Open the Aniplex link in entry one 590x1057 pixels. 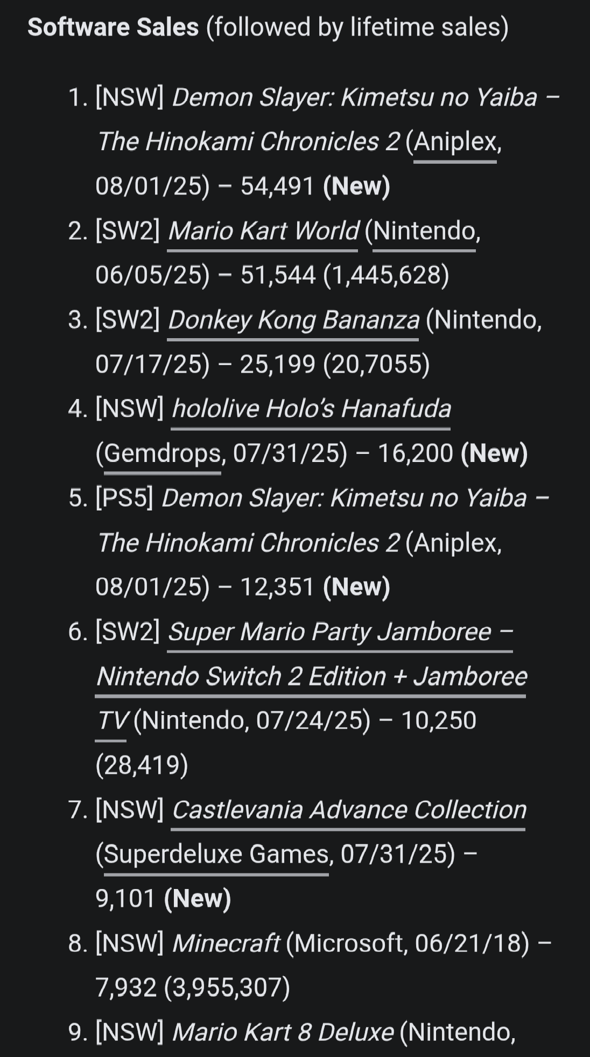(455, 142)
